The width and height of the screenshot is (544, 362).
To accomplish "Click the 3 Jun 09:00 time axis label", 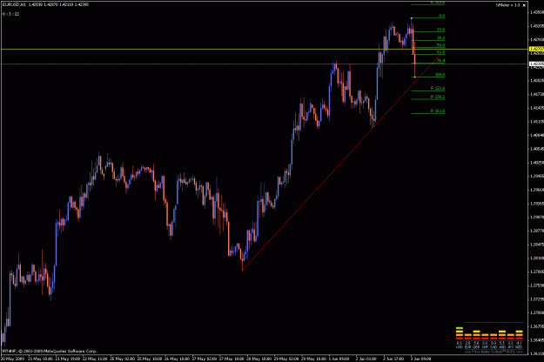I will (x=420, y=359).
